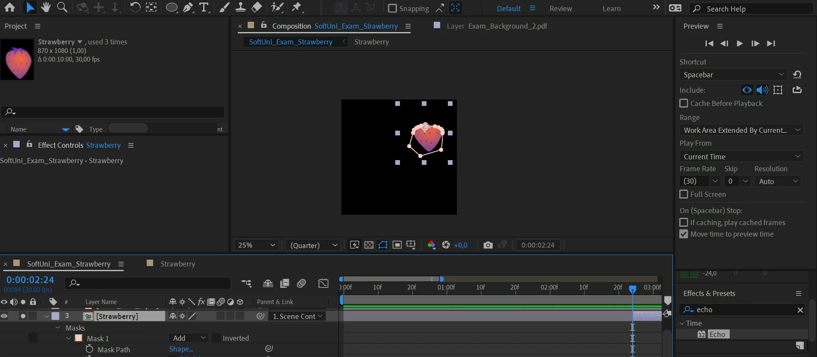Step to the next frame
The image size is (817, 357).
pyautogui.click(x=755, y=43)
